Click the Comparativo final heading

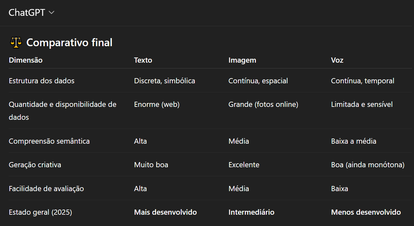69,43
